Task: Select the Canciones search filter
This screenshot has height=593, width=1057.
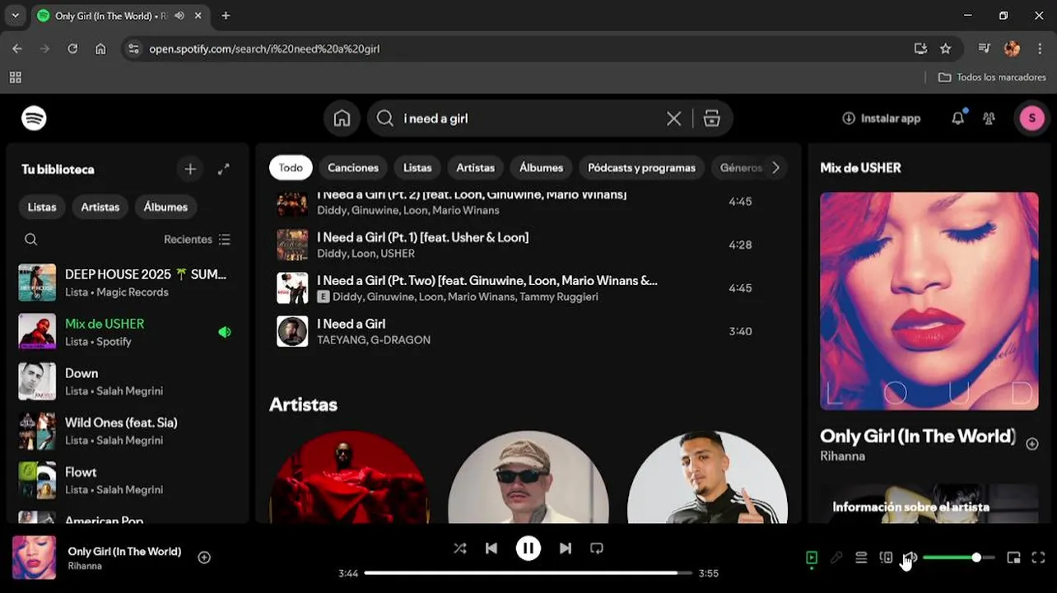Action: coord(353,167)
